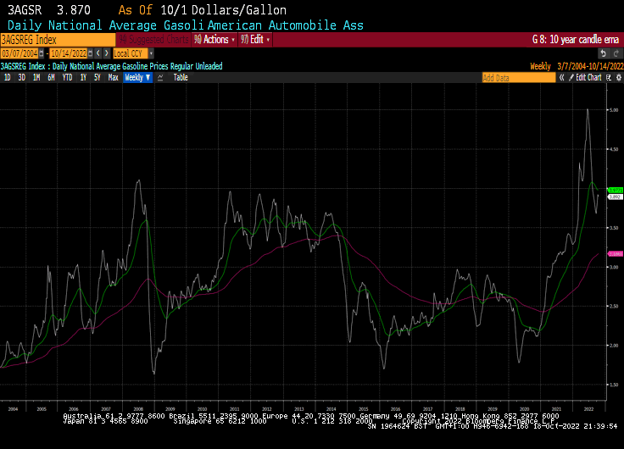Open the Actions menu
624x449 pixels.
tap(214, 39)
